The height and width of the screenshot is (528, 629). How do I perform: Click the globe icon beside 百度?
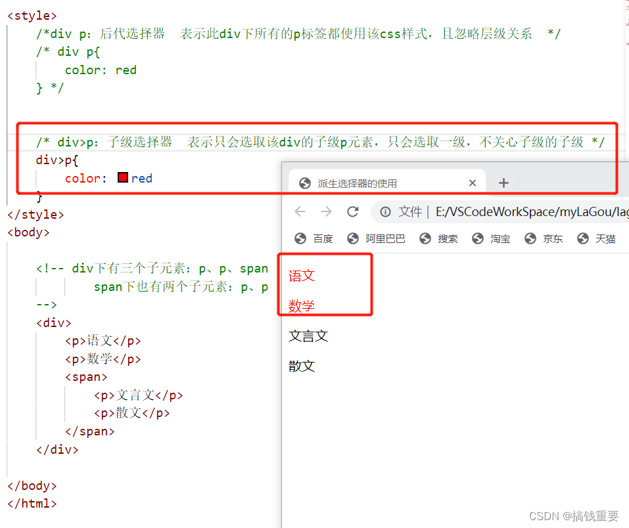coord(300,238)
